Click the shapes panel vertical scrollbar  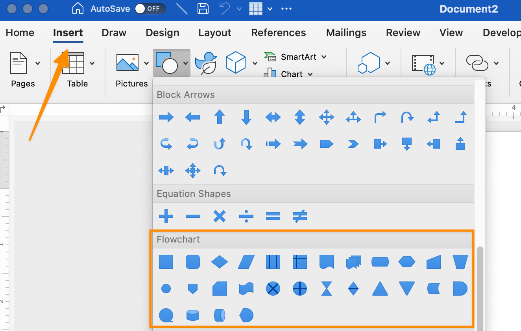[480, 287]
